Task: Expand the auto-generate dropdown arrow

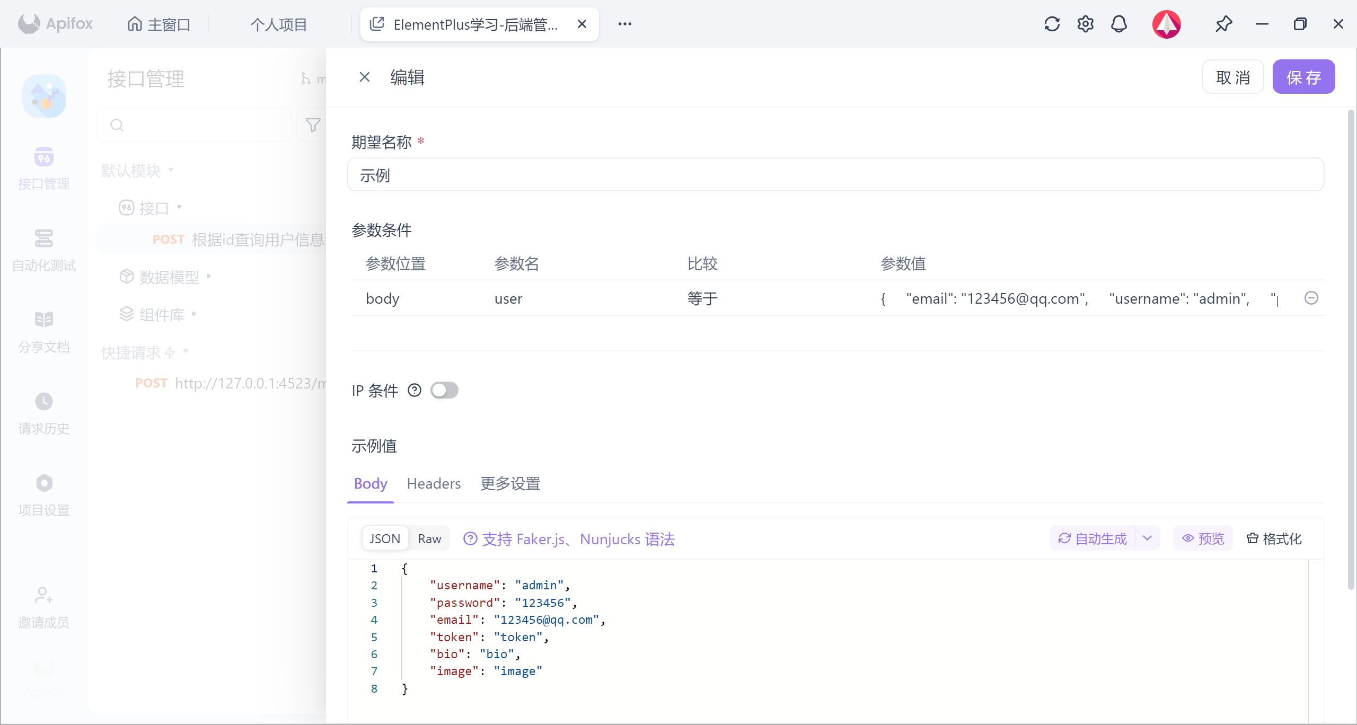Action: [x=1148, y=538]
